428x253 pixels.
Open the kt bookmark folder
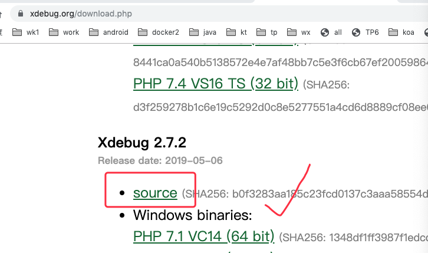(236, 32)
